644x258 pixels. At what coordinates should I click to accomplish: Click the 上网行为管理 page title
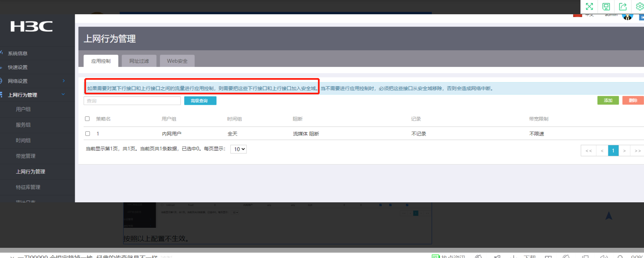click(109, 39)
